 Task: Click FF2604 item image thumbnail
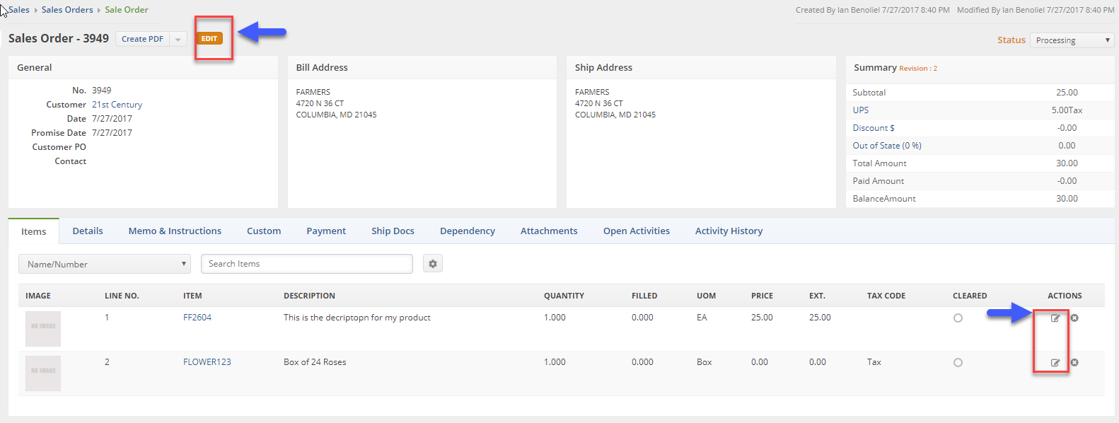pos(43,328)
